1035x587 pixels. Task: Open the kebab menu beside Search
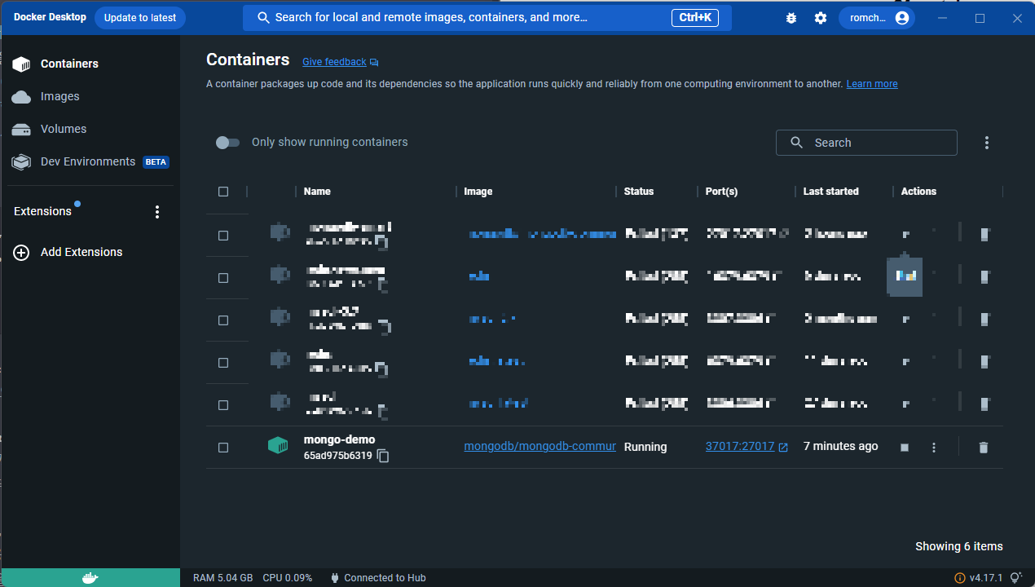987,143
